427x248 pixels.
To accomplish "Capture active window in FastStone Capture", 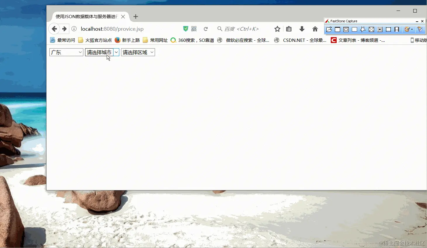I will (338, 29).
